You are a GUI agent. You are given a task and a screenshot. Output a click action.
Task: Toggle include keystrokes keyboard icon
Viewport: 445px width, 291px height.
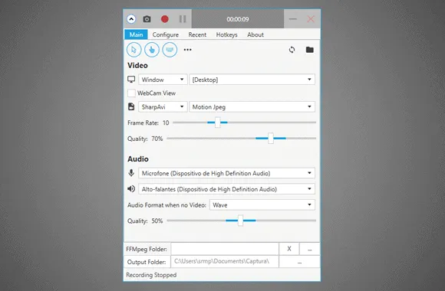[170, 50]
